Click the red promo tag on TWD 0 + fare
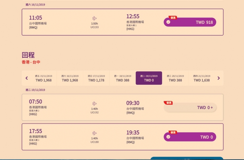Viewport: 244px width, 160px height. tap(168, 103)
